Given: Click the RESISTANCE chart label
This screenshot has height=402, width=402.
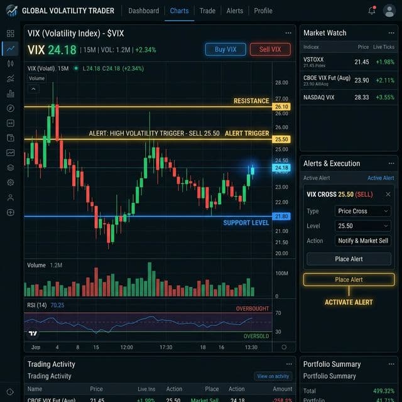Looking at the screenshot, I should point(251,100).
